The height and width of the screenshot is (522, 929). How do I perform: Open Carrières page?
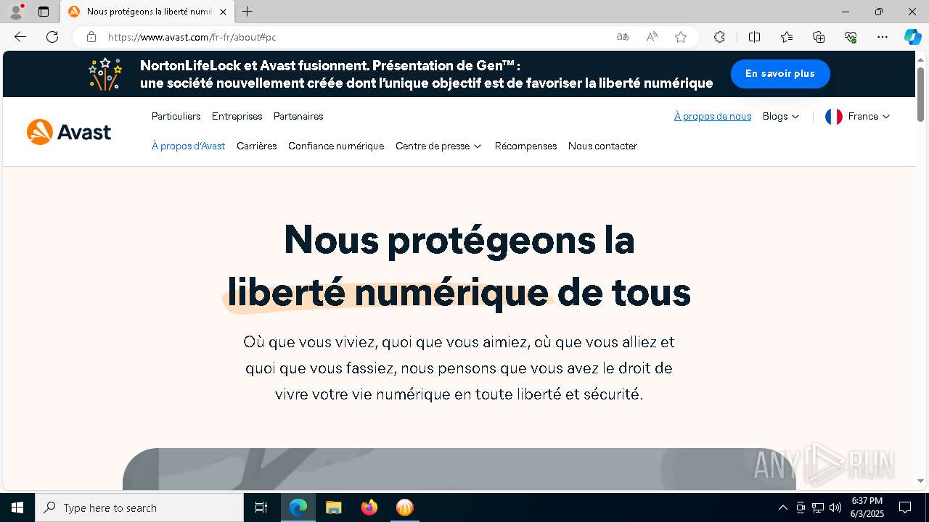pyautogui.click(x=256, y=146)
